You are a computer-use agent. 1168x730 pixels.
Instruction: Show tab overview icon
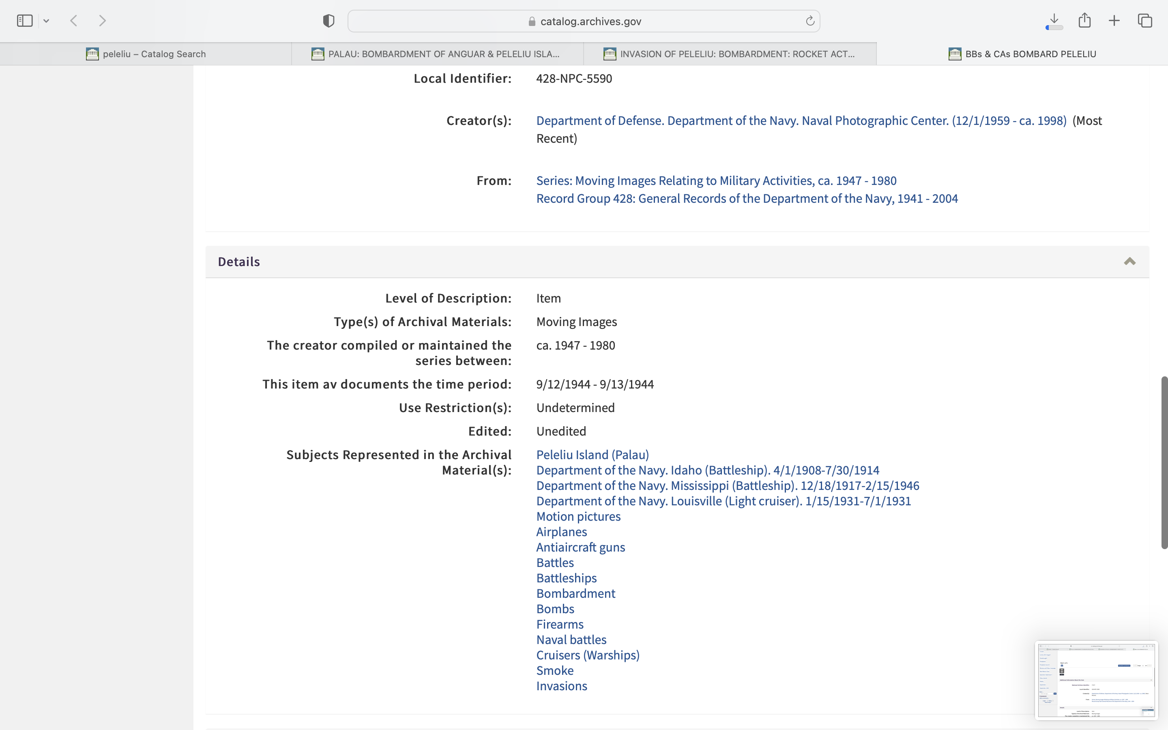[1145, 21]
